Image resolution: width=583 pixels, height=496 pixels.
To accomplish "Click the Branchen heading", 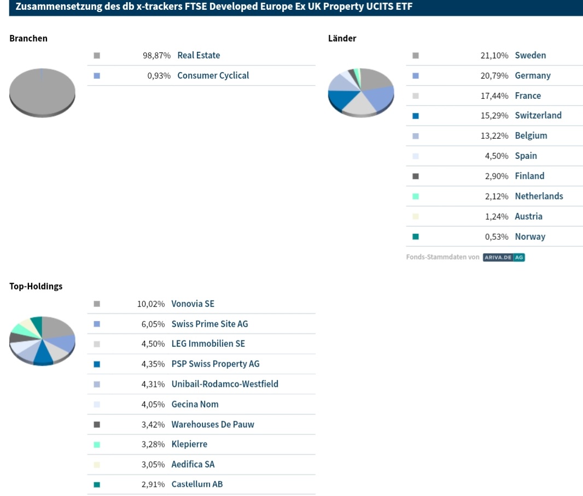I will click(x=28, y=38).
